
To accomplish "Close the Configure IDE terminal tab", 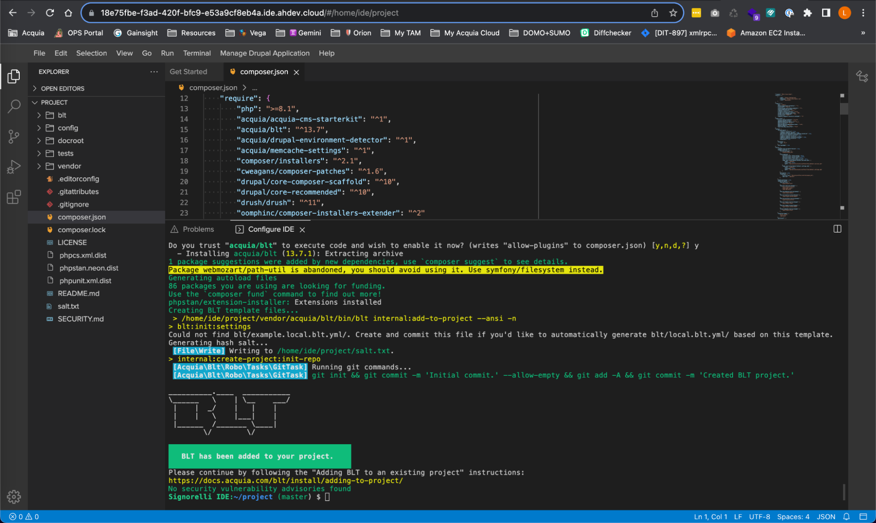I will [302, 230].
